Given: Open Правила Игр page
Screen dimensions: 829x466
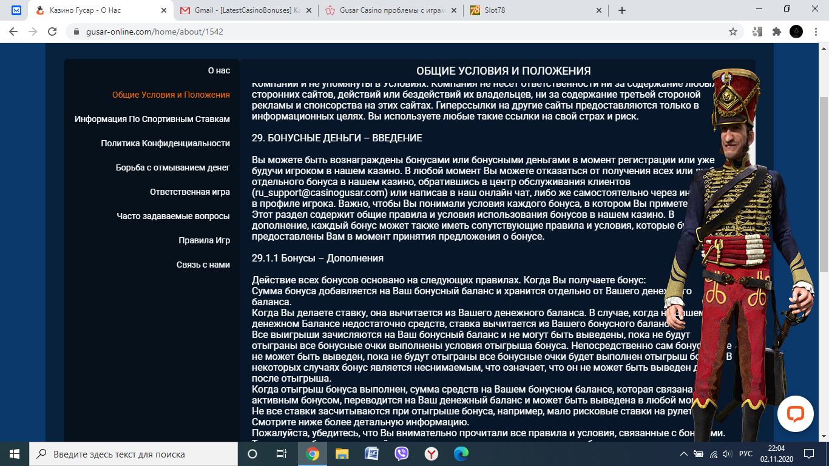Looking at the screenshot, I should point(205,240).
